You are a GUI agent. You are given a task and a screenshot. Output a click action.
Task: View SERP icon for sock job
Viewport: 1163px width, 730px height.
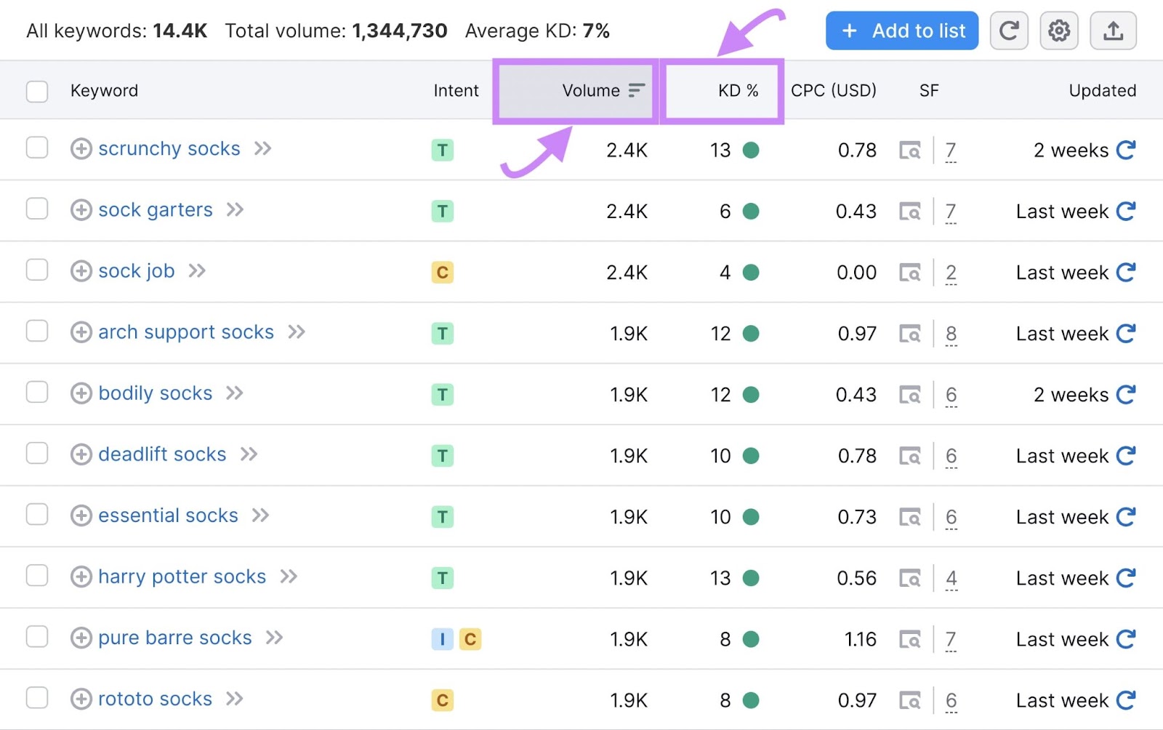(x=910, y=273)
